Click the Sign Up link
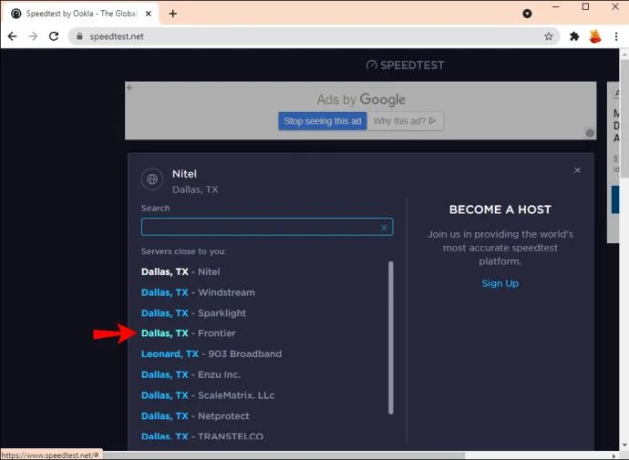 coord(500,283)
